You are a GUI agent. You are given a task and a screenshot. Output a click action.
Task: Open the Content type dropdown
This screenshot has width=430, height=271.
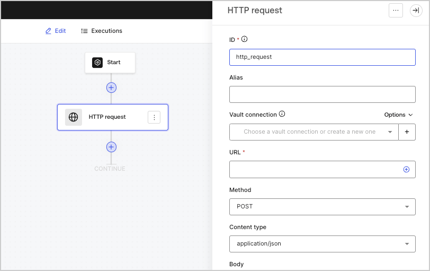click(x=322, y=244)
